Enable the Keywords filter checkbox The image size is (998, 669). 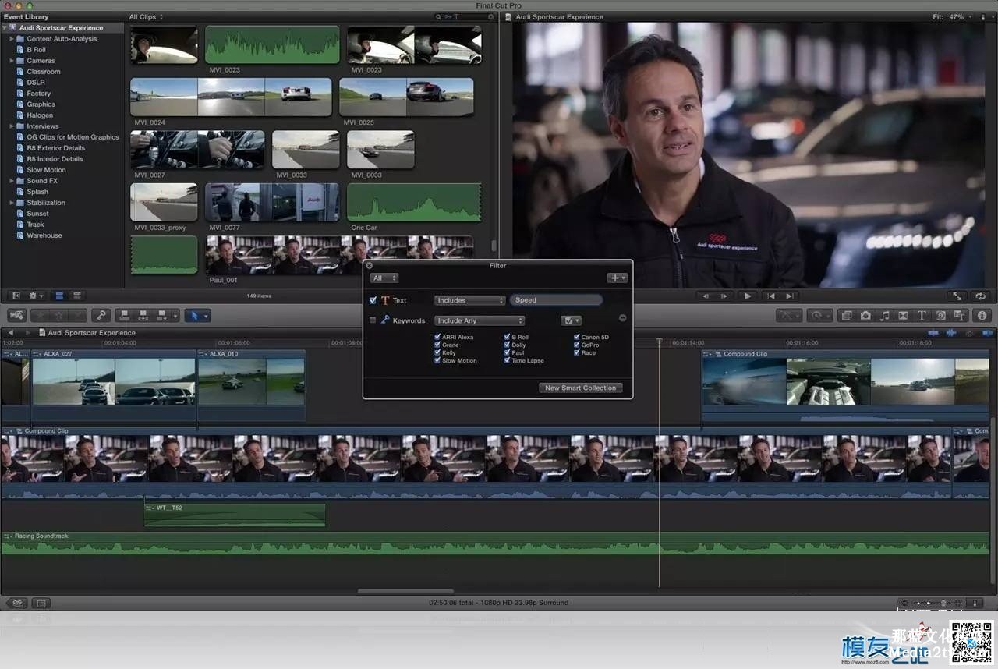pyautogui.click(x=373, y=320)
